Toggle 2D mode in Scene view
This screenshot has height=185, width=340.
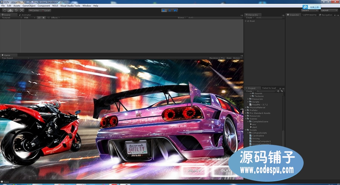click(x=39, y=18)
